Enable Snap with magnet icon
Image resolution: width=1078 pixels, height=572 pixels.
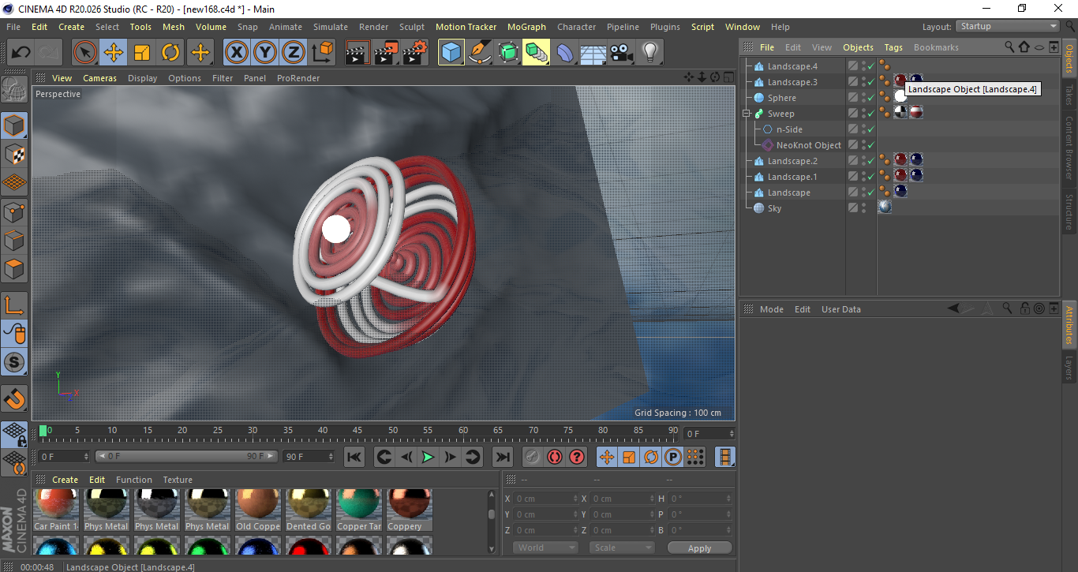coord(14,400)
